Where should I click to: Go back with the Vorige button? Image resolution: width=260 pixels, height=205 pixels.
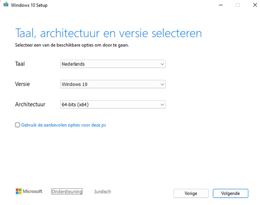pyautogui.click(x=191, y=193)
